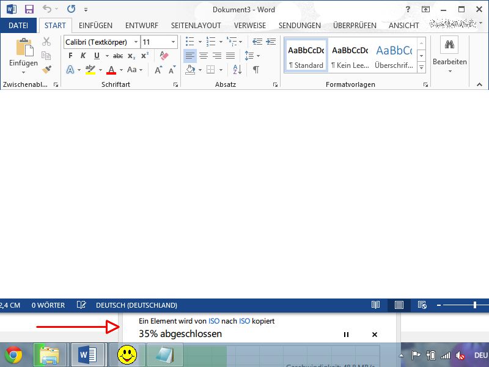This screenshot has height=367, width=489.
Task: Decrease the paragraph indent
Action: [257, 42]
